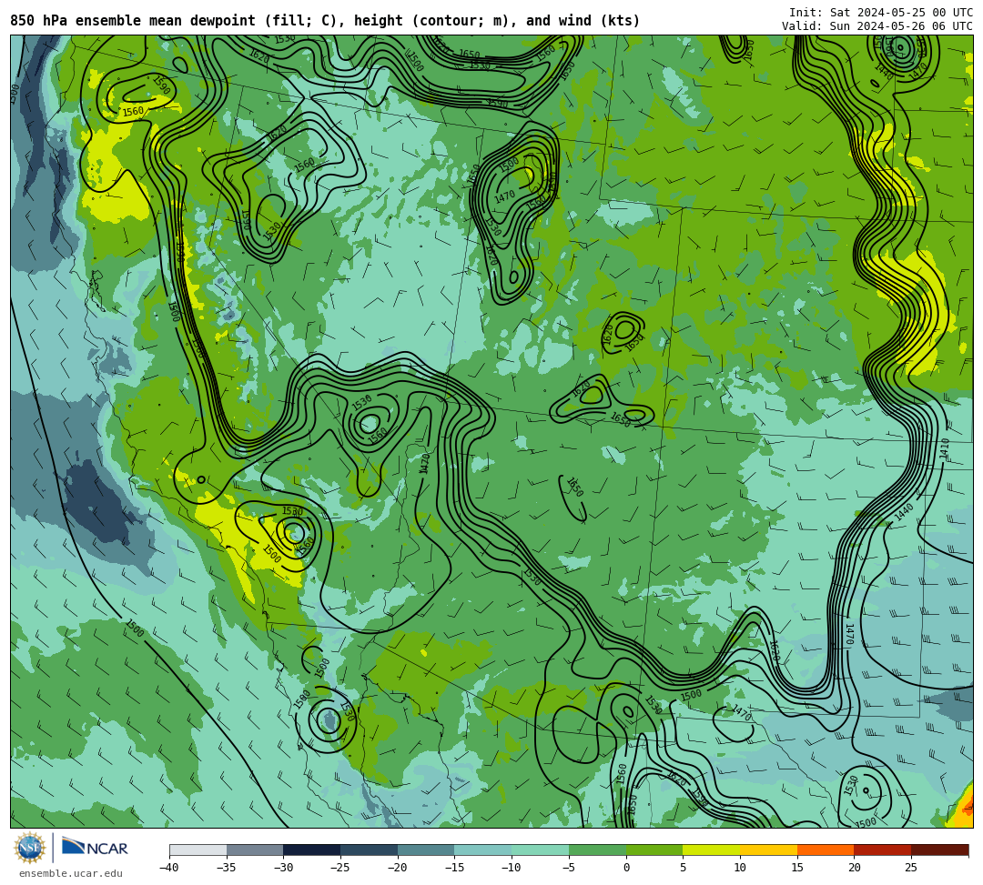This screenshot has height=885, width=983.
Task: Click the -30 colorbar tick label
Action: 283,868
